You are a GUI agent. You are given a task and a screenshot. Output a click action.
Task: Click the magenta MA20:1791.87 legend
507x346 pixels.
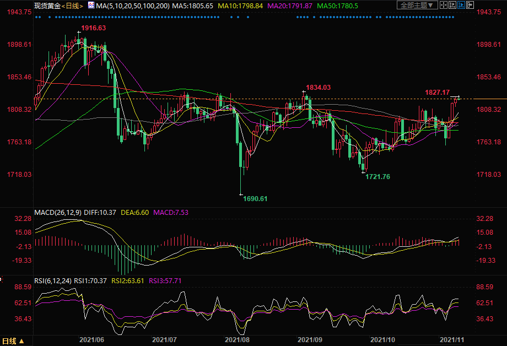pyautogui.click(x=290, y=6)
